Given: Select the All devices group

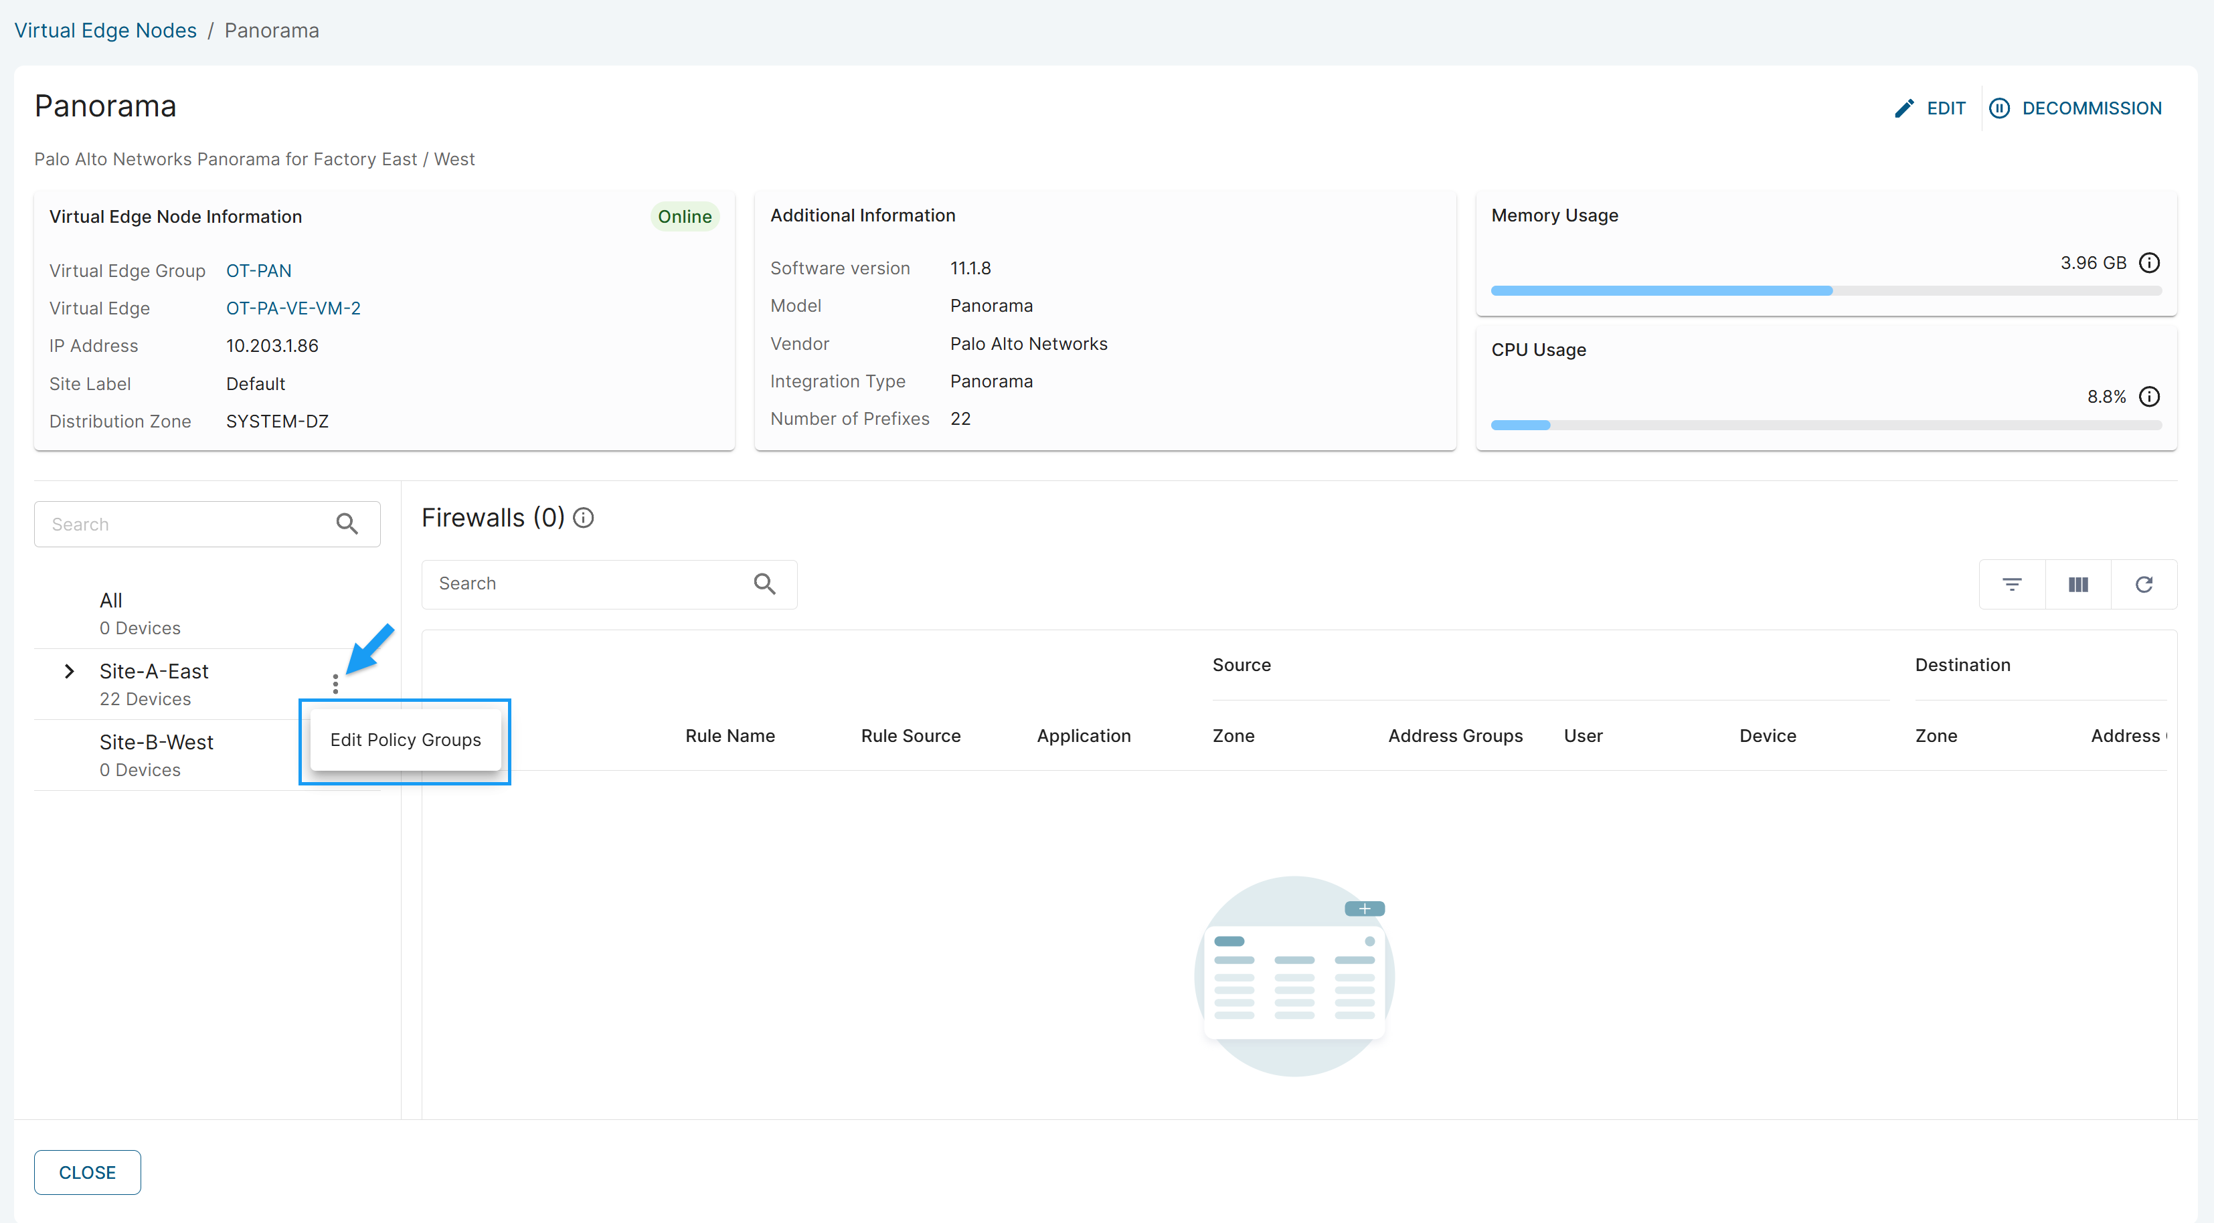Looking at the screenshot, I should (112, 601).
